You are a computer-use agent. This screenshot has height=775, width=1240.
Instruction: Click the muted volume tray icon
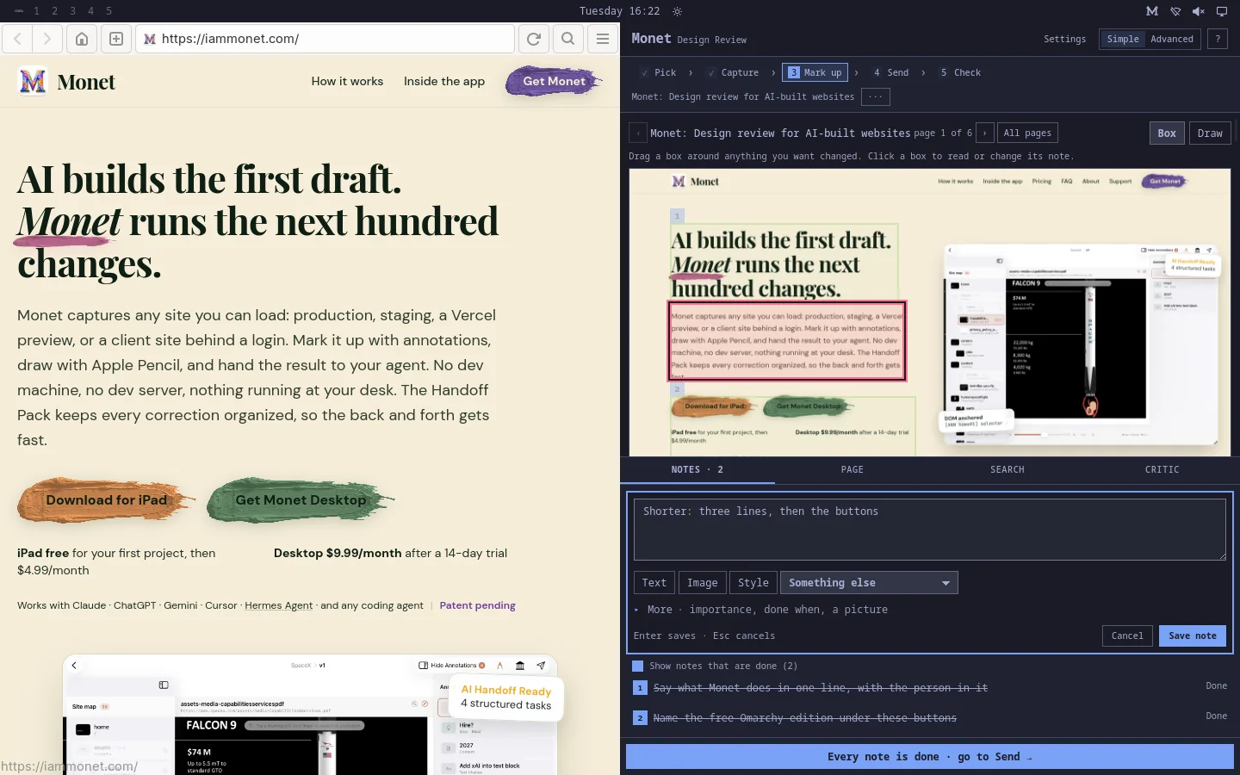click(x=1199, y=11)
